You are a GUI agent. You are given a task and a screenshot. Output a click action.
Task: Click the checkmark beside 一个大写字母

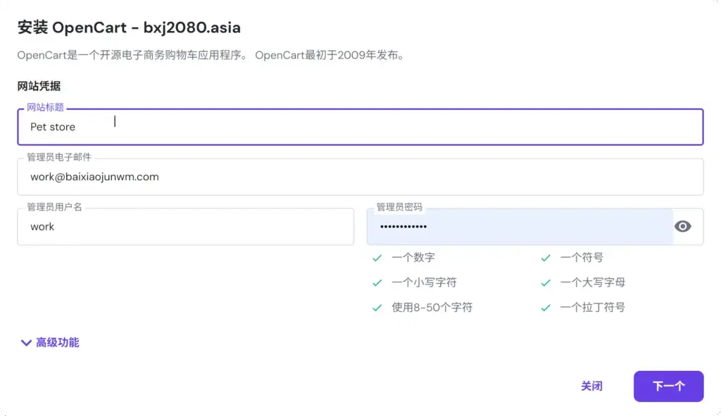tap(546, 282)
